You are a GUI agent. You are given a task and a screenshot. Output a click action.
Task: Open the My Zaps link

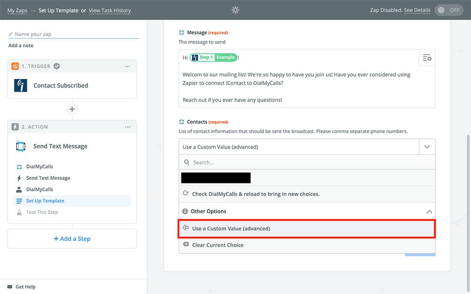pyautogui.click(x=17, y=10)
